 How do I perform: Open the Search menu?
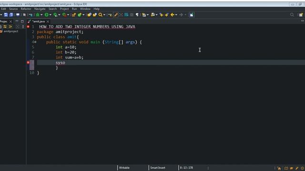pos(52,9)
